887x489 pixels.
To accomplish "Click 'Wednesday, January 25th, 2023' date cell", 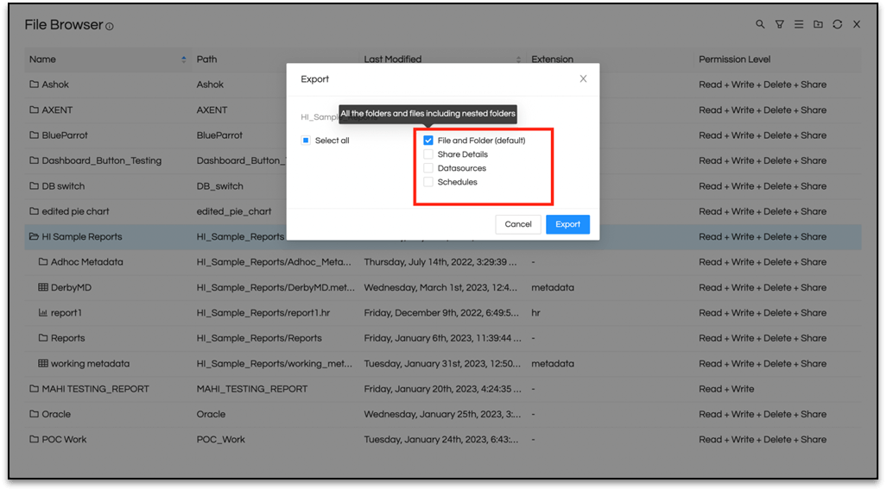I will pos(442,414).
